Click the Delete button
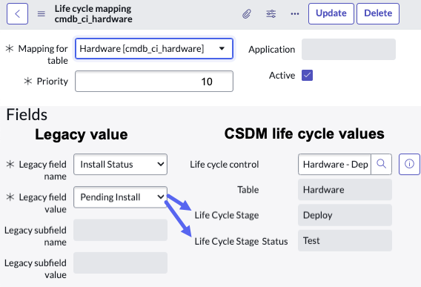Viewport: 421px width, 287px height. coord(378,13)
